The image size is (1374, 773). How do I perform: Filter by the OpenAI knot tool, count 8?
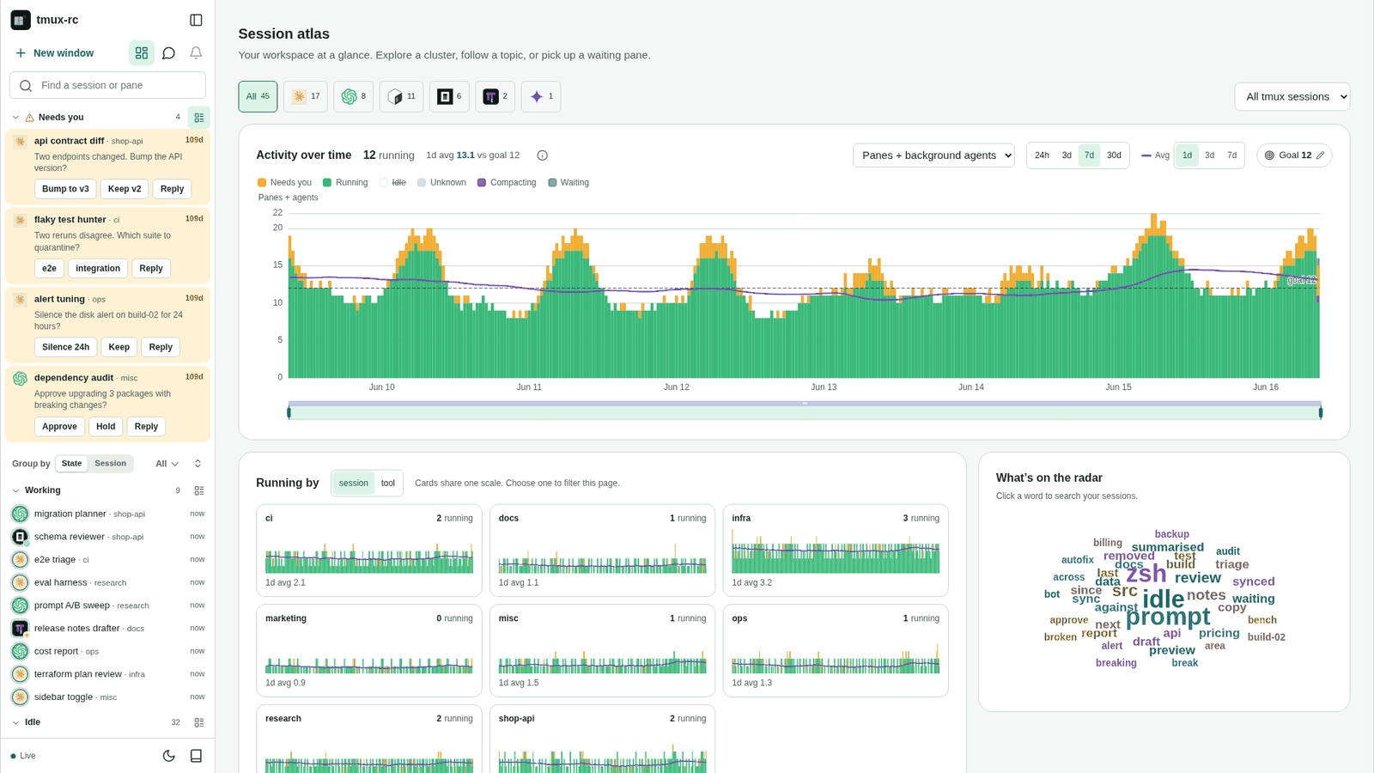(x=354, y=96)
